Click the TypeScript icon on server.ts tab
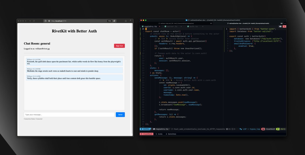Image resolution: width=305 pixels, height=155 pixels. pyautogui.click(x=165, y=26)
